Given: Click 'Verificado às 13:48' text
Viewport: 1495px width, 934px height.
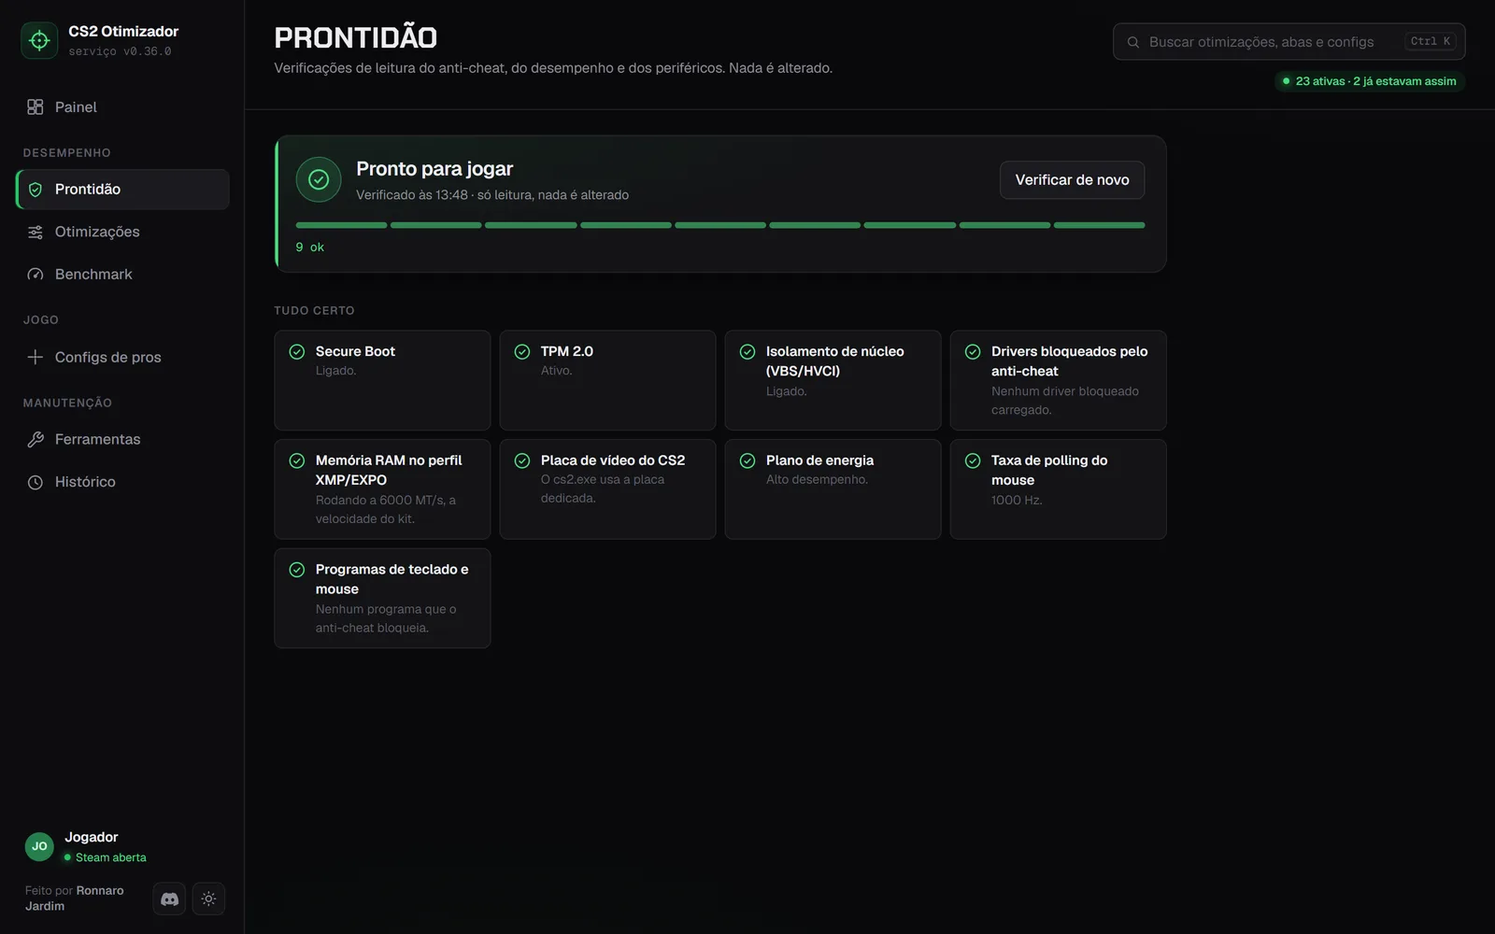Looking at the screenshot, I should pyautogui.click(x=411, y=195).
